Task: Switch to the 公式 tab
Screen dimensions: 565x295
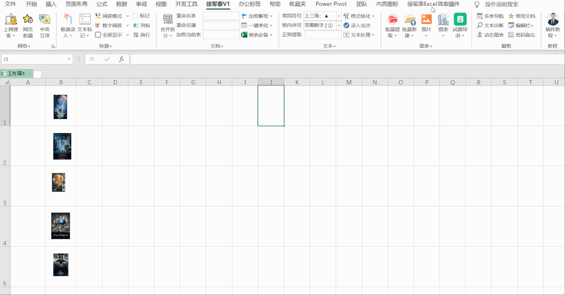Action: 102,4
